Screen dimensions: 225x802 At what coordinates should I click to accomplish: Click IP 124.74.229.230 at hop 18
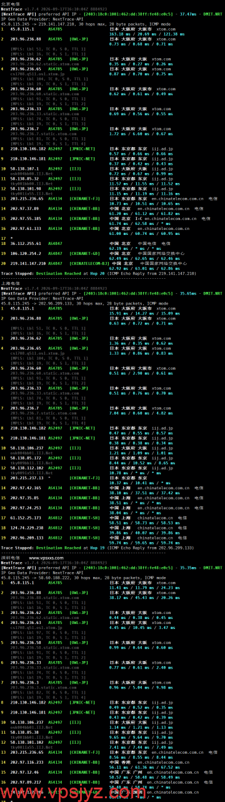tap(26, 528)
